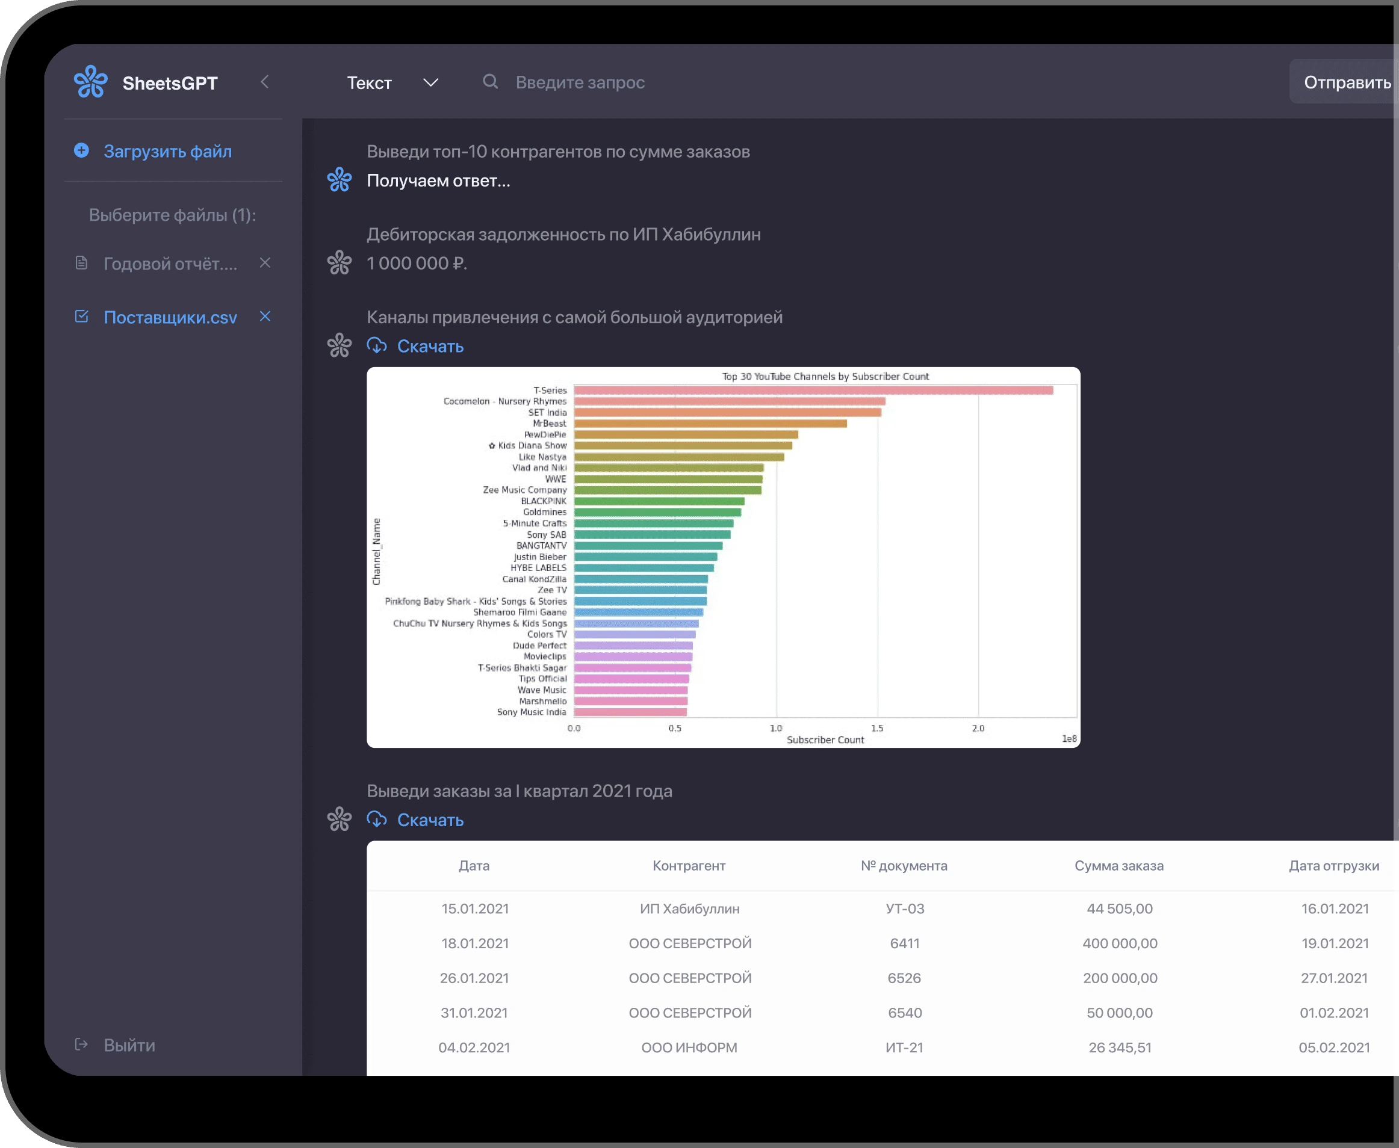1399x1148 pixels.
Task: Click the bot icon beside Получаем ответ
Action: click(340, 180)
